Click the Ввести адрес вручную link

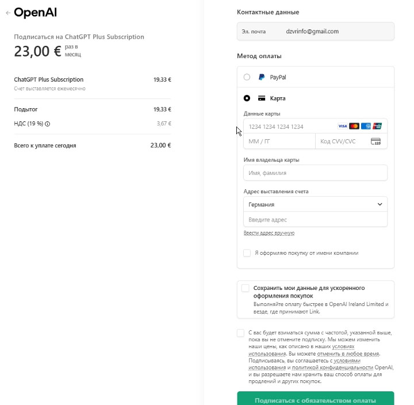269,233
